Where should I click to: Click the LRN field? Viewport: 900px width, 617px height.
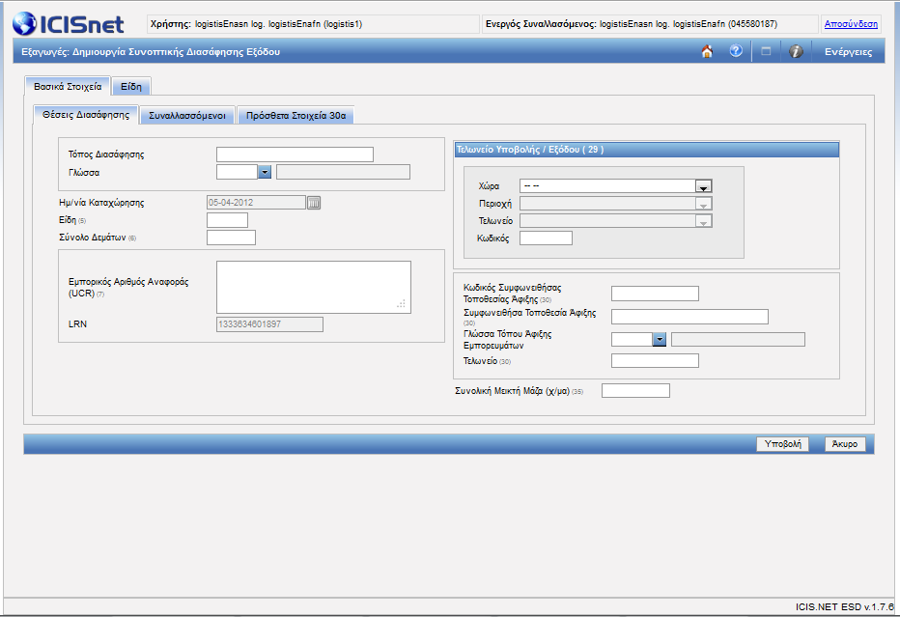269,324
